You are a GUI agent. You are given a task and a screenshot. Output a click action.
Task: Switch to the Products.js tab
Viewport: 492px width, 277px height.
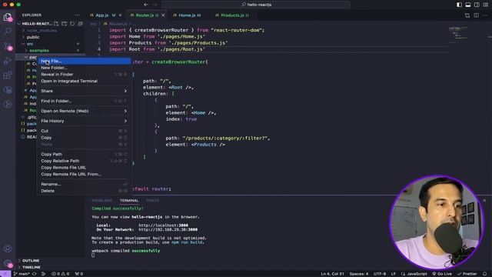(232, 15)
